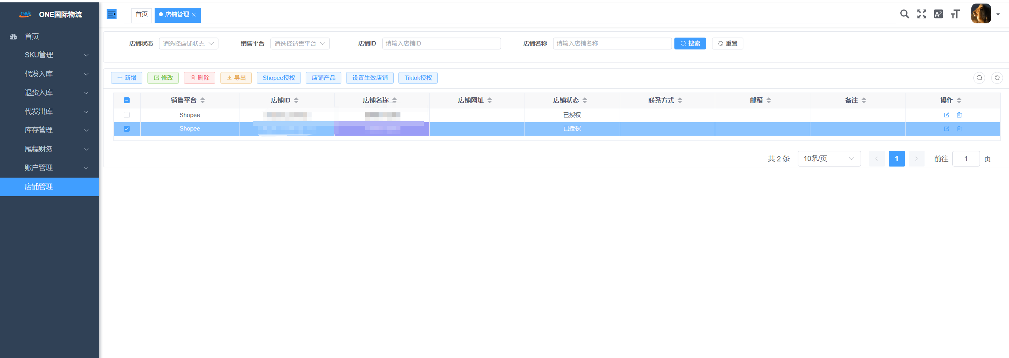
Task: Check the select-all checkbox in the table header
Action: coord(126,100)
